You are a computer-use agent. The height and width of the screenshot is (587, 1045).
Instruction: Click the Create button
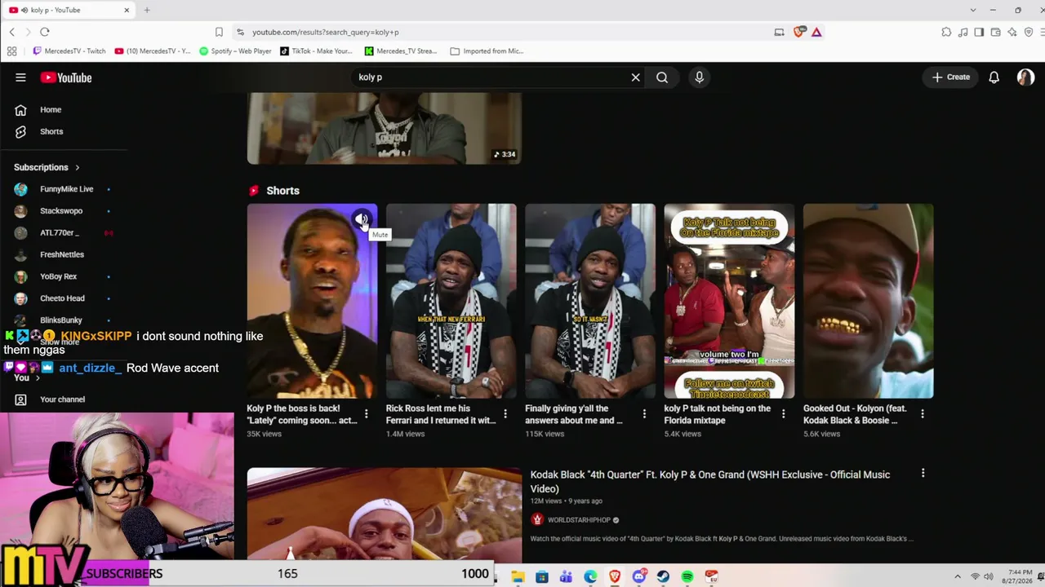[x=951, y=77]
